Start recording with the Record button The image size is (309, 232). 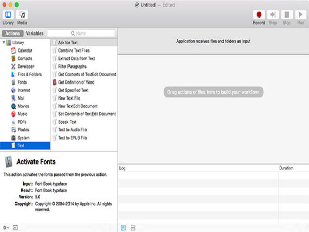coord(259,15)
